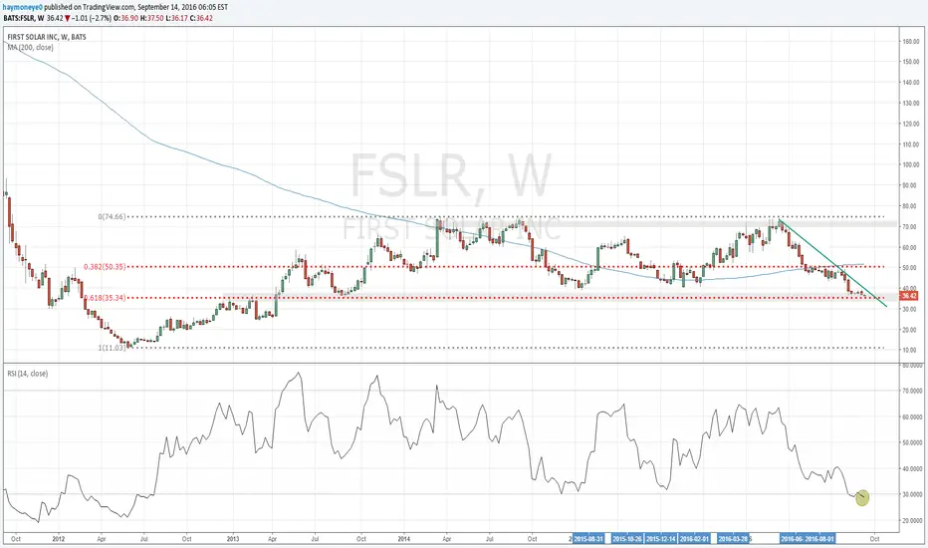Viewport: 928px width, 548px height.
Task: Click the 100.00 price axis value
Action: (x=910, y=164)
